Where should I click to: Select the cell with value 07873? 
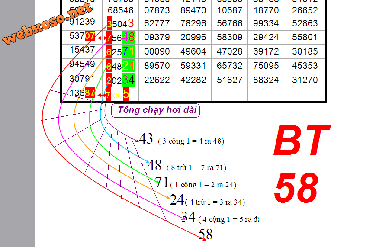[x=157, y=10]
